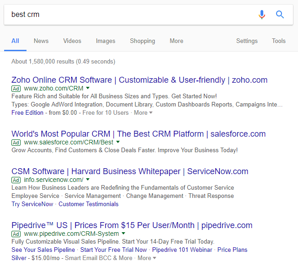Switch to the Shopping tab
Screen dimensions: 298x266
[x=143, y=41]
